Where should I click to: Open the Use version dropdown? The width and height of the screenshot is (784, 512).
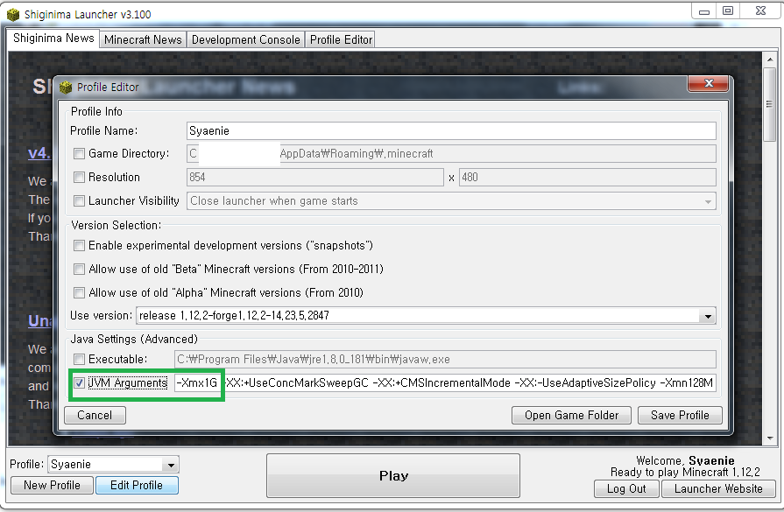pyautogui.click(x=708, y=316)
